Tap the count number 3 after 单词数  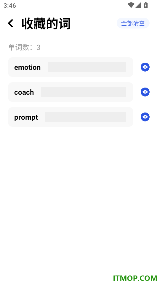(38, 47)
